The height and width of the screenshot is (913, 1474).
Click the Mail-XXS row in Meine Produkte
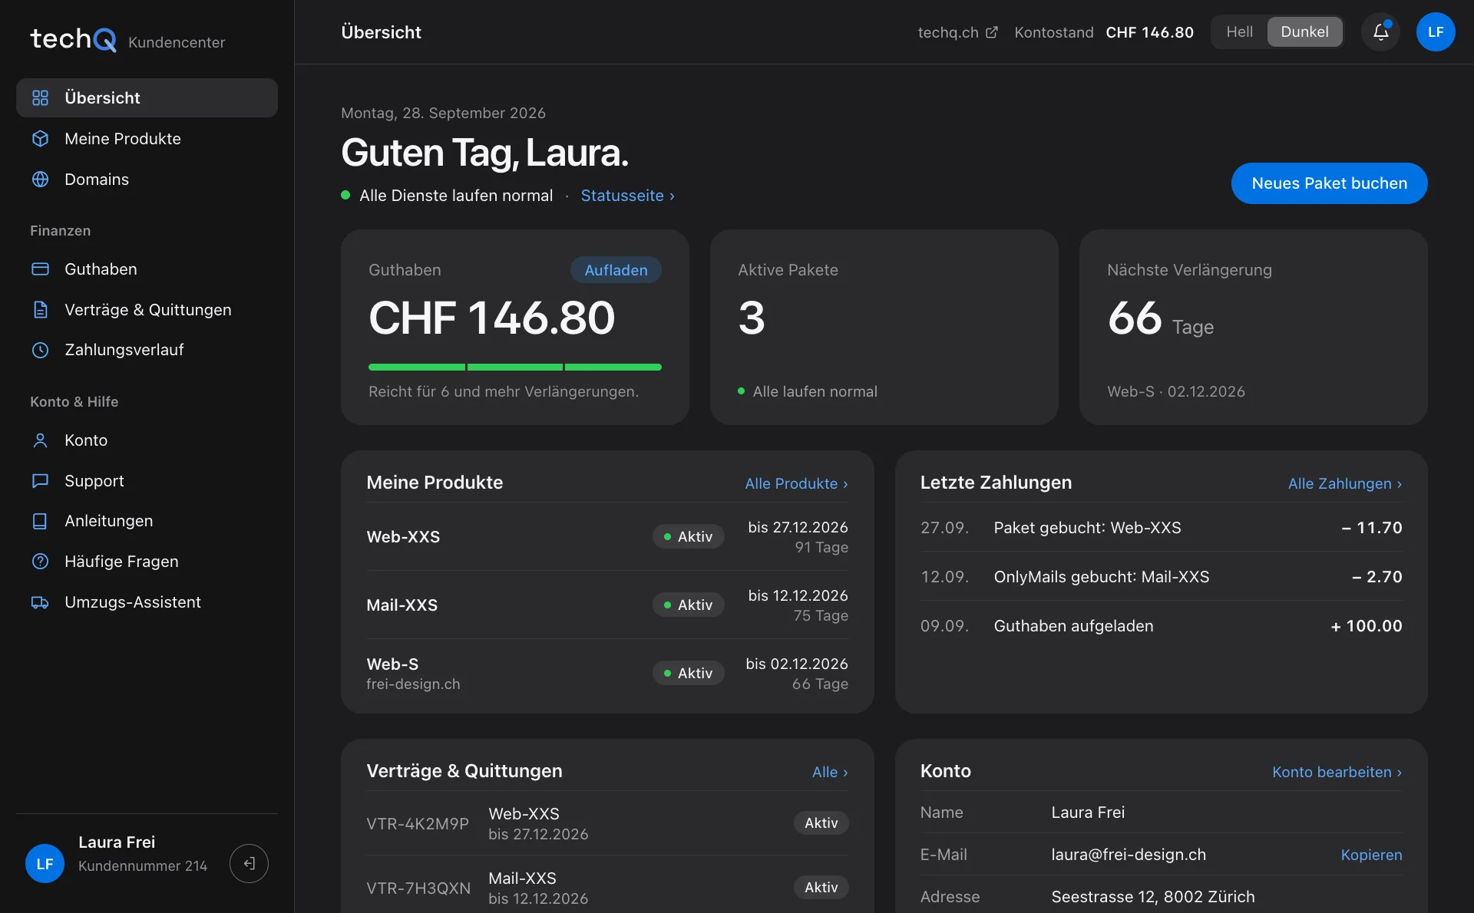pyautogui.click(x=607, y=605)
